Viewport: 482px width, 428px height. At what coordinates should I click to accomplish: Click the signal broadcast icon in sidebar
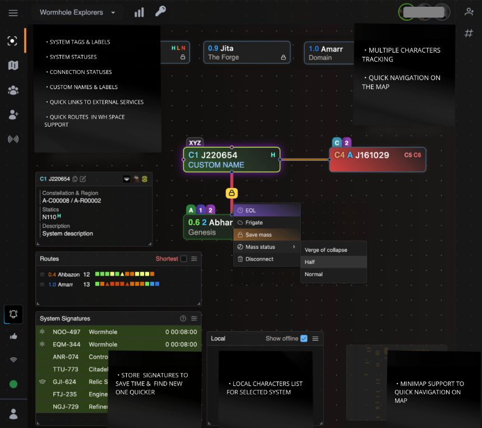13,139
